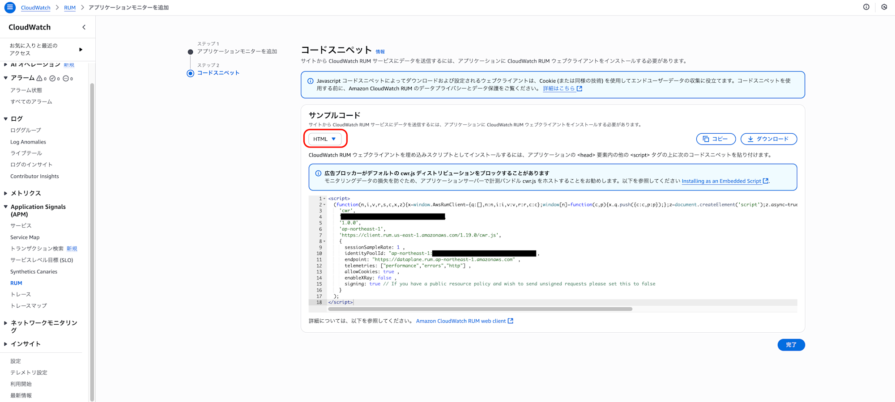The image size is (895, 402).
Task: Click the endpoint line in code
Action: coord(432,260)
